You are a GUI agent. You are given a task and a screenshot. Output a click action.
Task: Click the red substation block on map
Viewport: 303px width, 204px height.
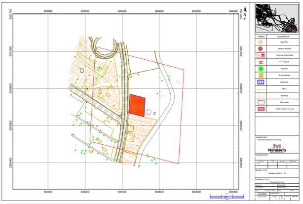coord(137,105)
